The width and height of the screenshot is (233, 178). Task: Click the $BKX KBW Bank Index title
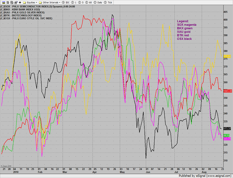click(20, 10)
